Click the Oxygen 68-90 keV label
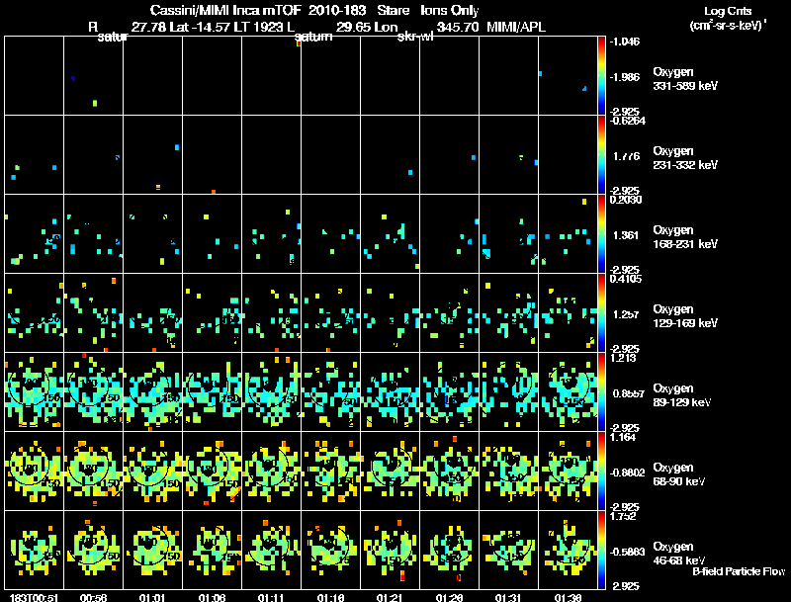Image resolution: width=791 pixels, height=602 pixels. (680, 473)
